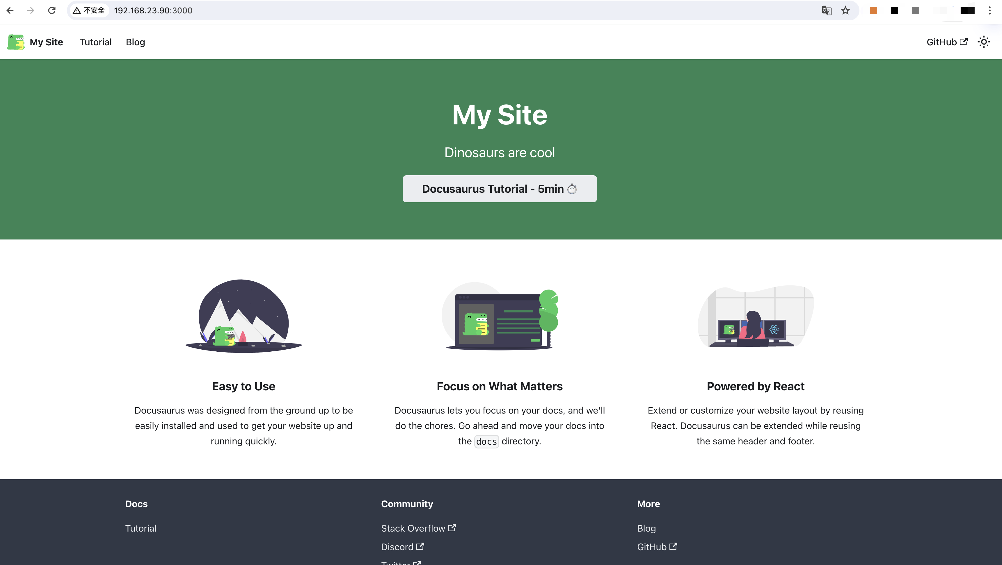Click the Blog link in the footer
The height and width of the screenshot is (565, 1002).
(x=646, y=528)
